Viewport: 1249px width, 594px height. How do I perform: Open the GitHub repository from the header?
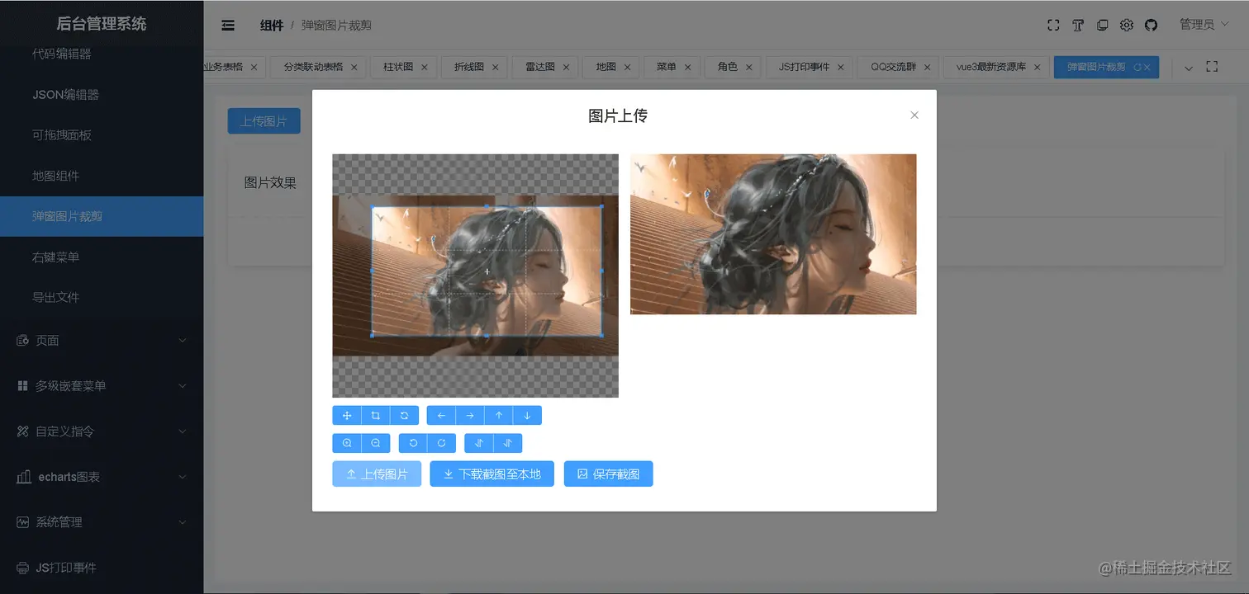tap(1151, 25)
